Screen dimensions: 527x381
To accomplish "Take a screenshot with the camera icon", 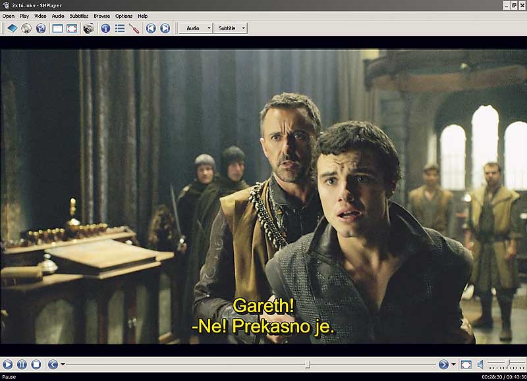I will (88, 28).
